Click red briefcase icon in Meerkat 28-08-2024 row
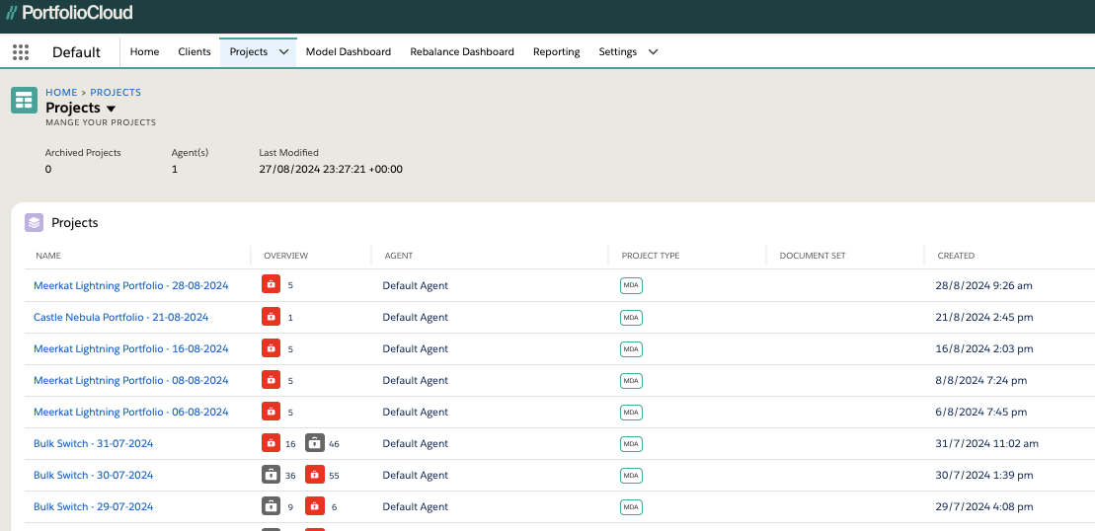This screenshot has width=1095, height=531. point(271,284)
